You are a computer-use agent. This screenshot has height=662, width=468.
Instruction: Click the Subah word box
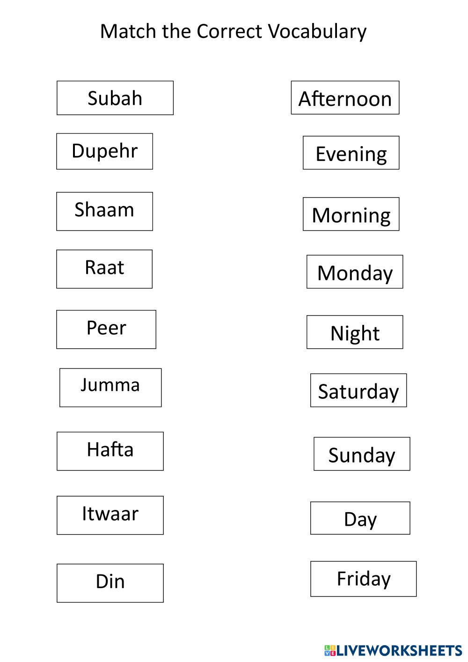[115, 98]
